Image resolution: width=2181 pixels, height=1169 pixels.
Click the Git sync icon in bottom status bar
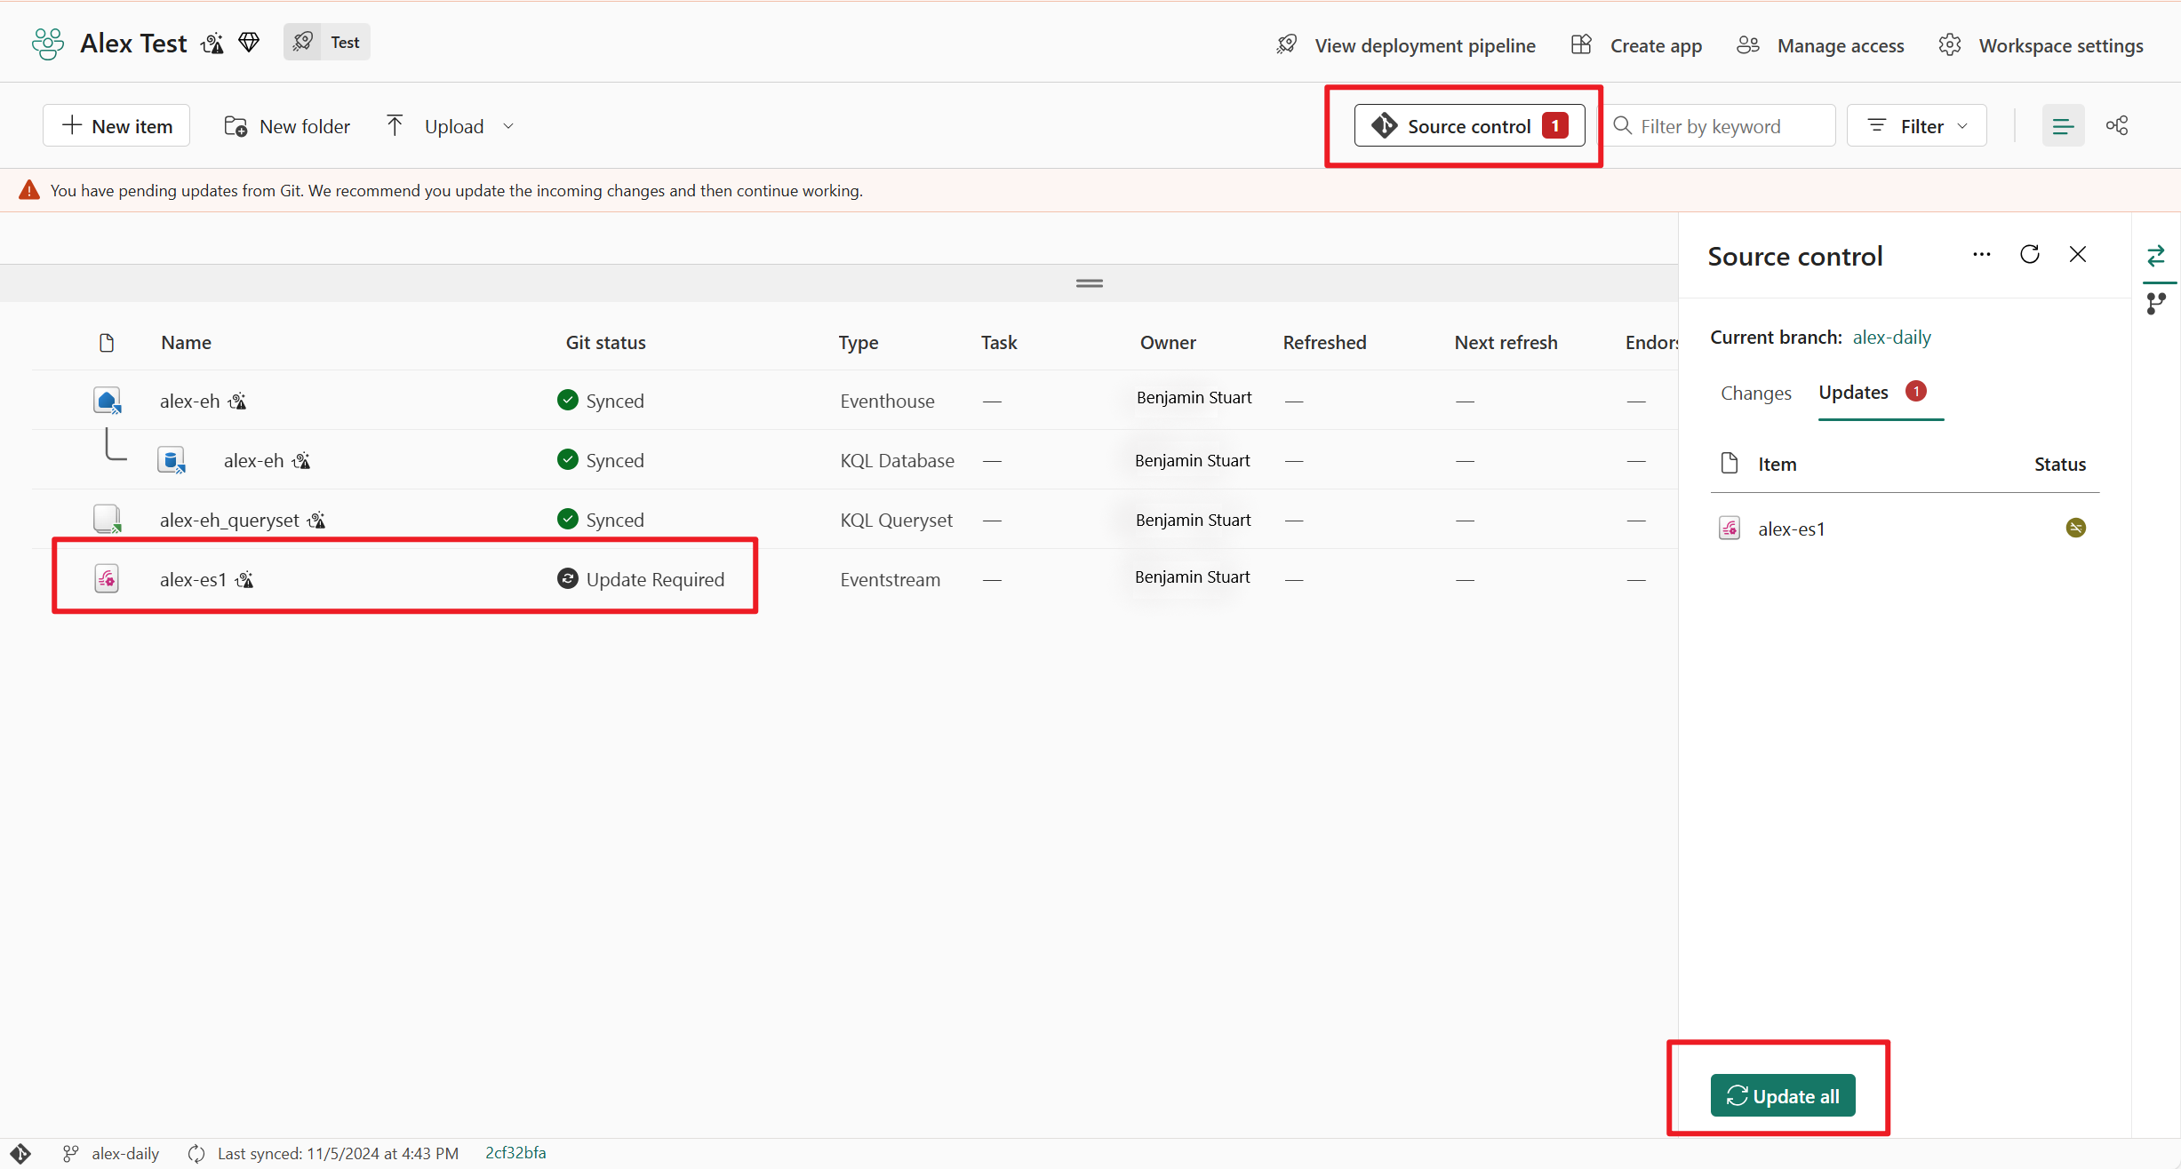[196, 1152]
